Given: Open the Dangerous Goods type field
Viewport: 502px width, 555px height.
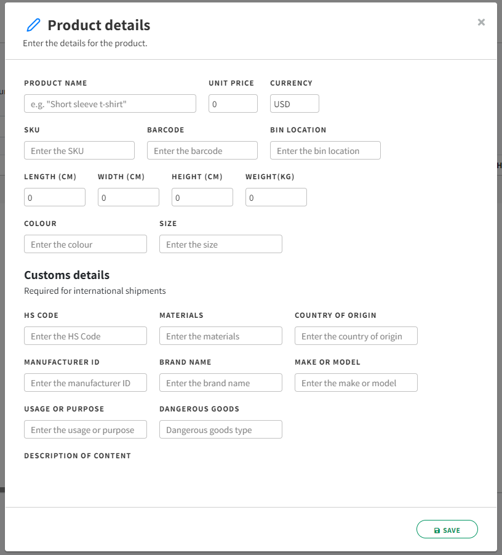Looking at the screenshot, I should point(221,429).
